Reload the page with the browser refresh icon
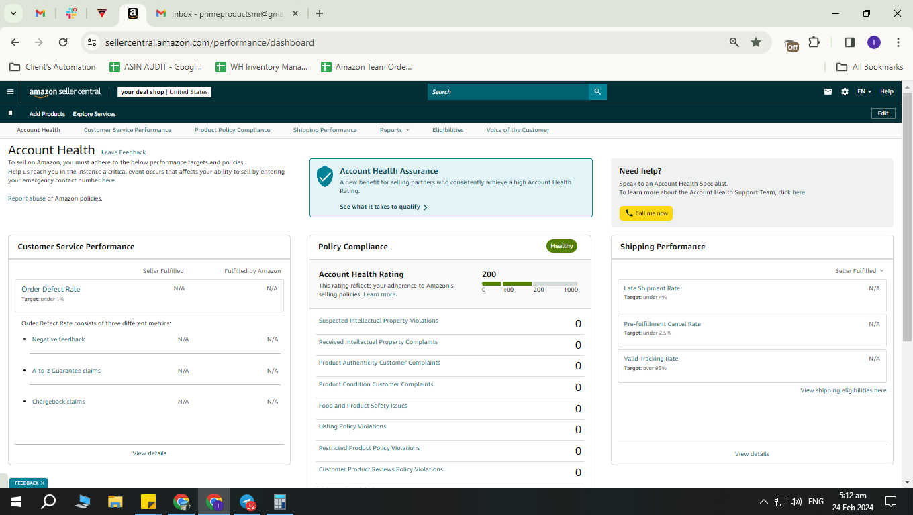The width and height of the screenshot is (913, 515). point(63,42)
